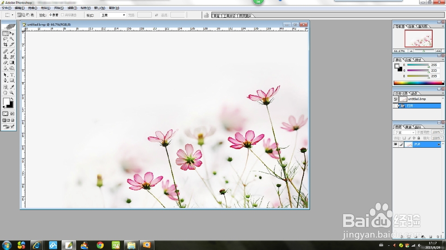Jump to ImageReady button in toolbox

pyautogui.click(x=8, y=127)
